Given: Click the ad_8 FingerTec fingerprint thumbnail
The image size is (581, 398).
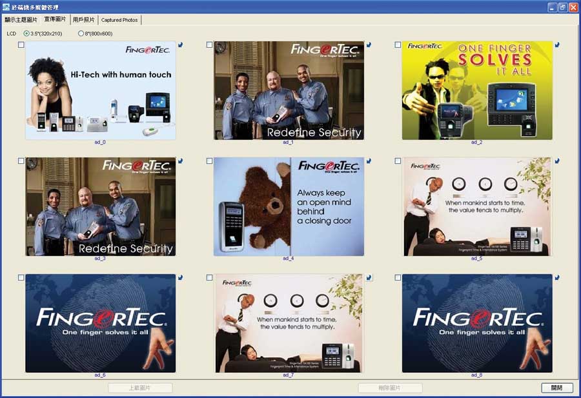Looking at the screenshot, I should click(x=477, y=323).
